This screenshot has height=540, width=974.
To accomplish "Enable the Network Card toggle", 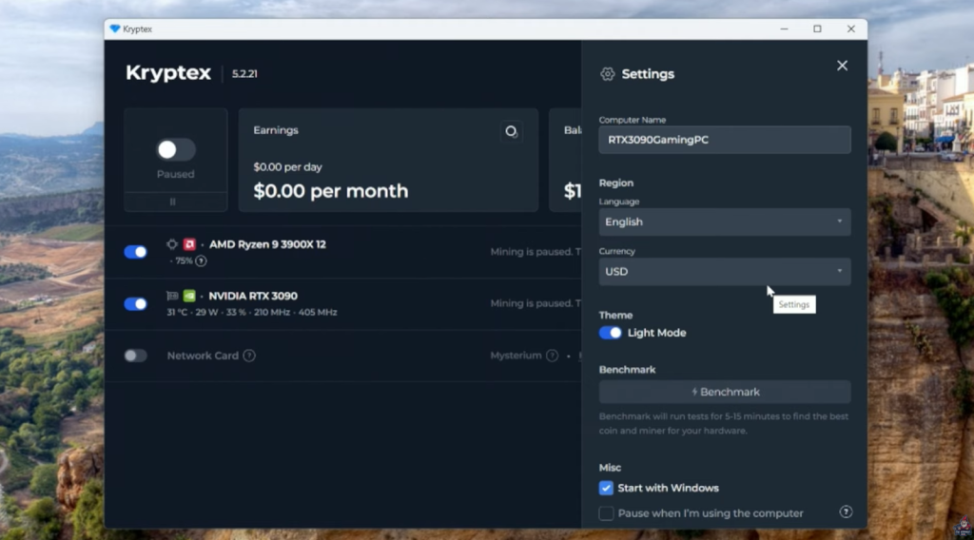I will click(x=136, y=356).
